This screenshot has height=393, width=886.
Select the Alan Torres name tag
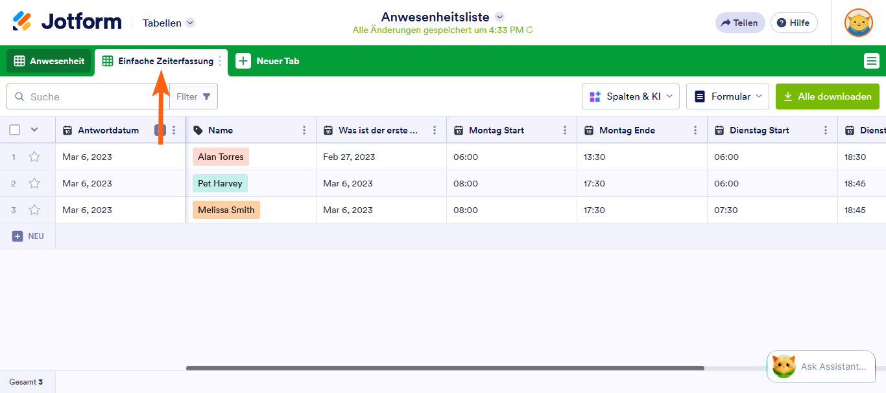pyautogui.click(x=221, y=157)
